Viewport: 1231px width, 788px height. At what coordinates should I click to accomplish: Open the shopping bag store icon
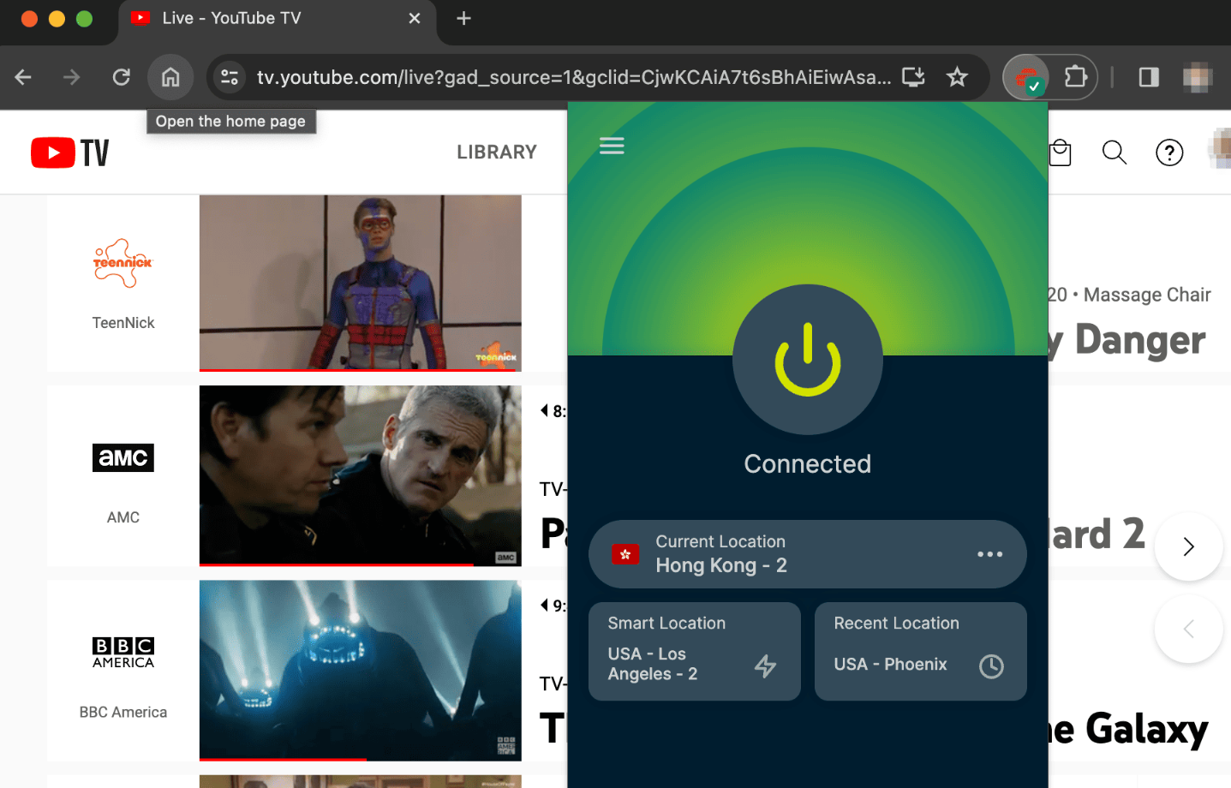pos(1061,152)
